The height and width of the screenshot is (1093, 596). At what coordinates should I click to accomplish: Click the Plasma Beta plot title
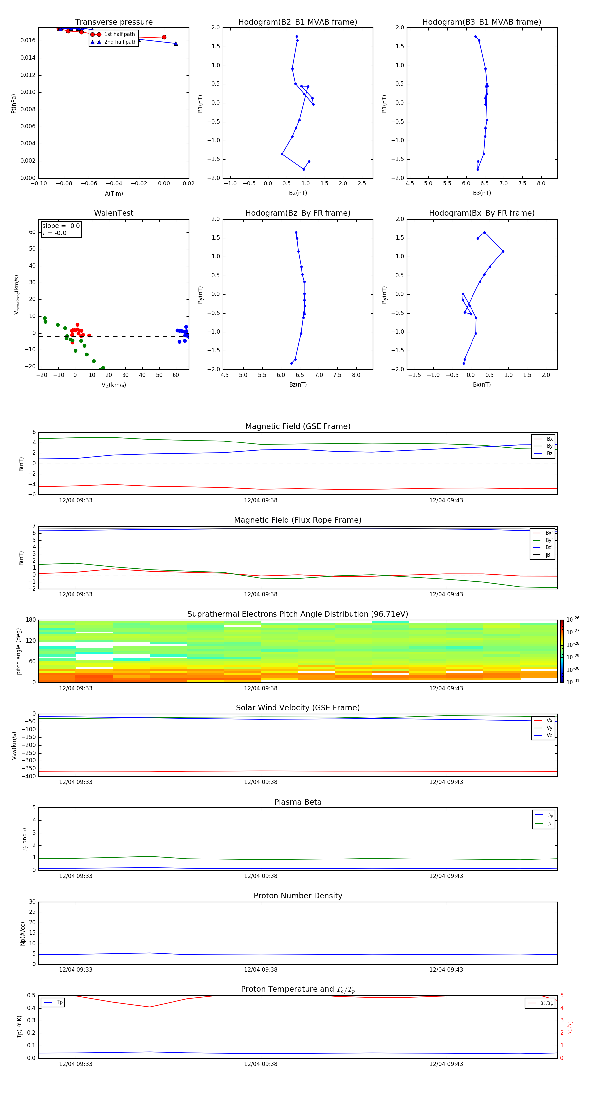298,802
